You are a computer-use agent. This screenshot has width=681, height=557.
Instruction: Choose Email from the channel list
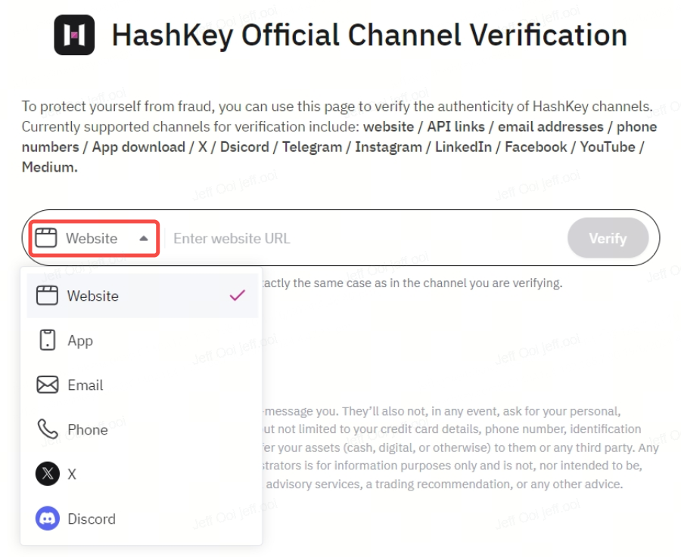click(x=142, y=385)
